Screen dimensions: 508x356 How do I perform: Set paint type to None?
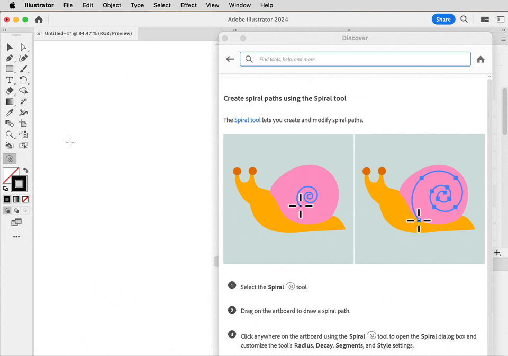25,200
